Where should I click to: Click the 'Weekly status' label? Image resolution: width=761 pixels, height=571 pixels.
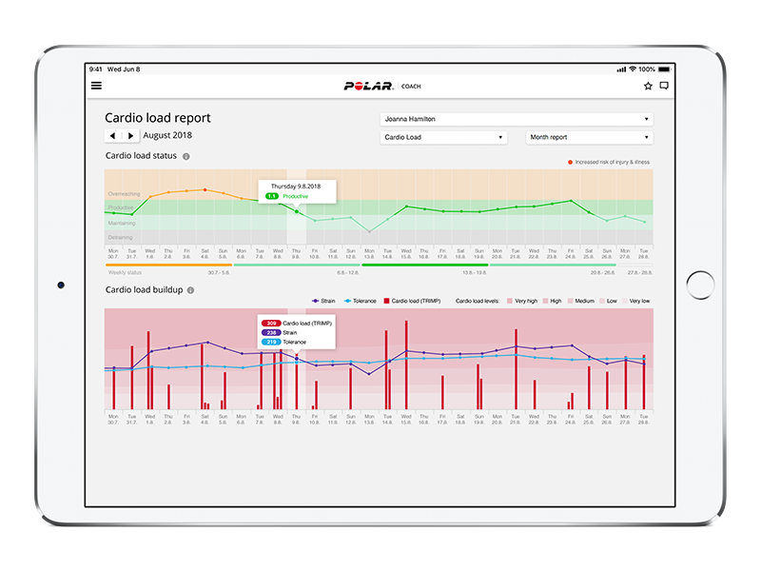tap(125, 272)
